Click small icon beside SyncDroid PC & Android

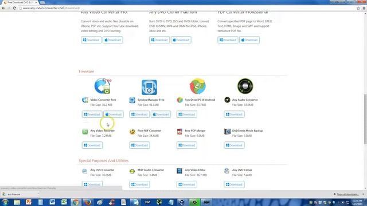tap(179, 100)
